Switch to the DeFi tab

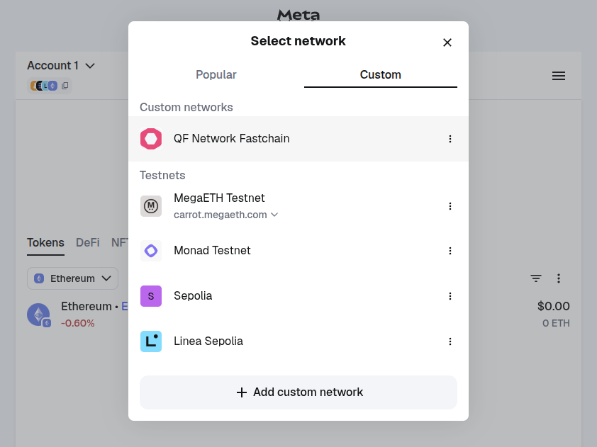87,242
